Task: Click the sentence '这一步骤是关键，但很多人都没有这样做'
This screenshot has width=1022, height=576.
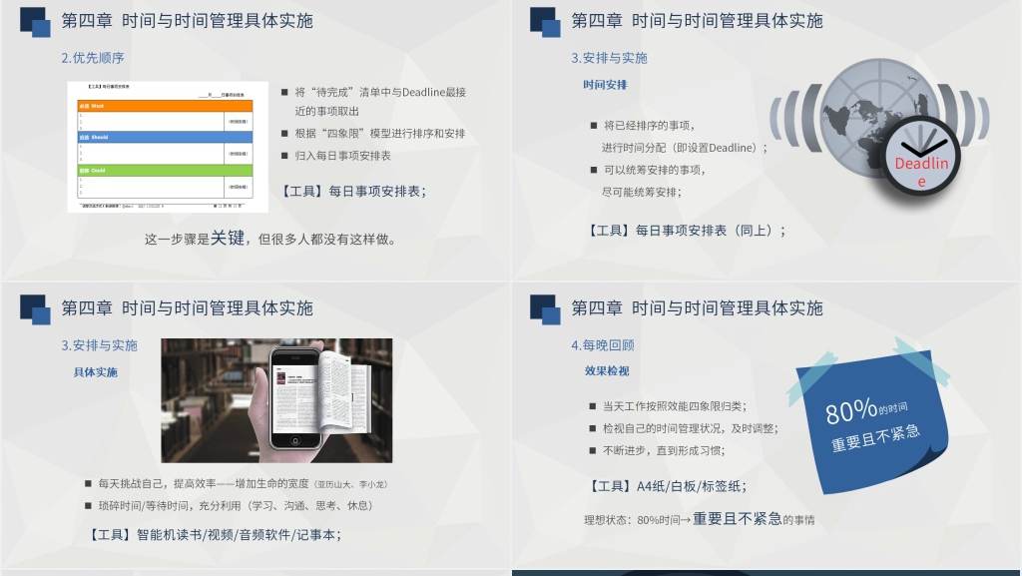Action: pos(270,239)
